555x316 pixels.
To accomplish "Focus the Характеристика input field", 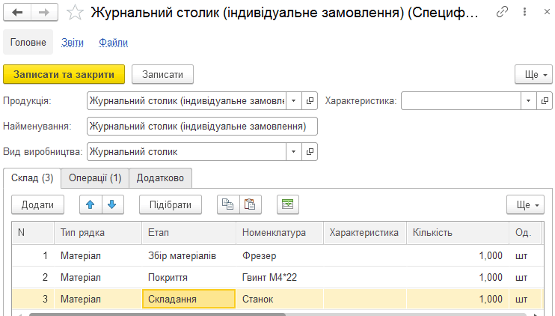I will tap(461, 101).
